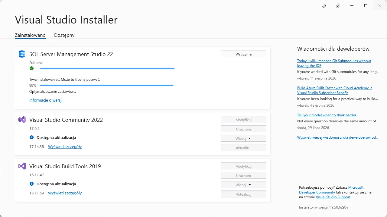387x217 pixels.
Task: Maximize the Visual Studio Installer window
Action: pos(366,6)
